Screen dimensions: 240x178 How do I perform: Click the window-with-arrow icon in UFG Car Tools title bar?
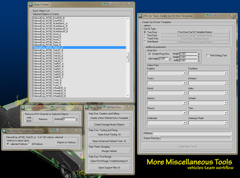click(x=219, y=15)
